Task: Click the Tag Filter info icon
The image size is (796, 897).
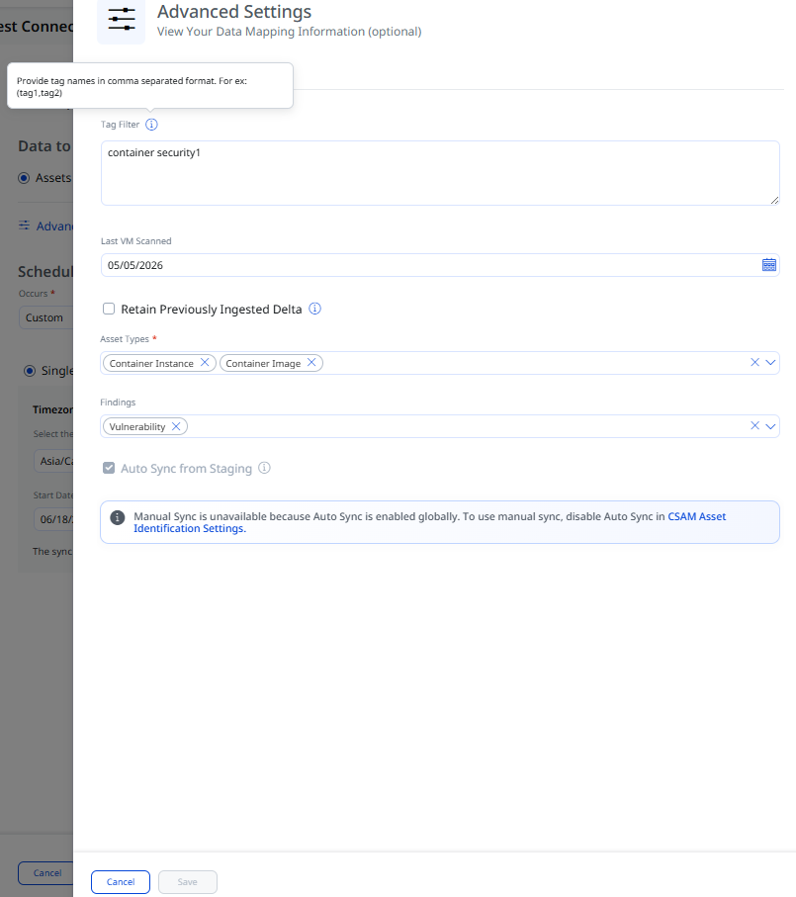Action: tap(151, 125)
